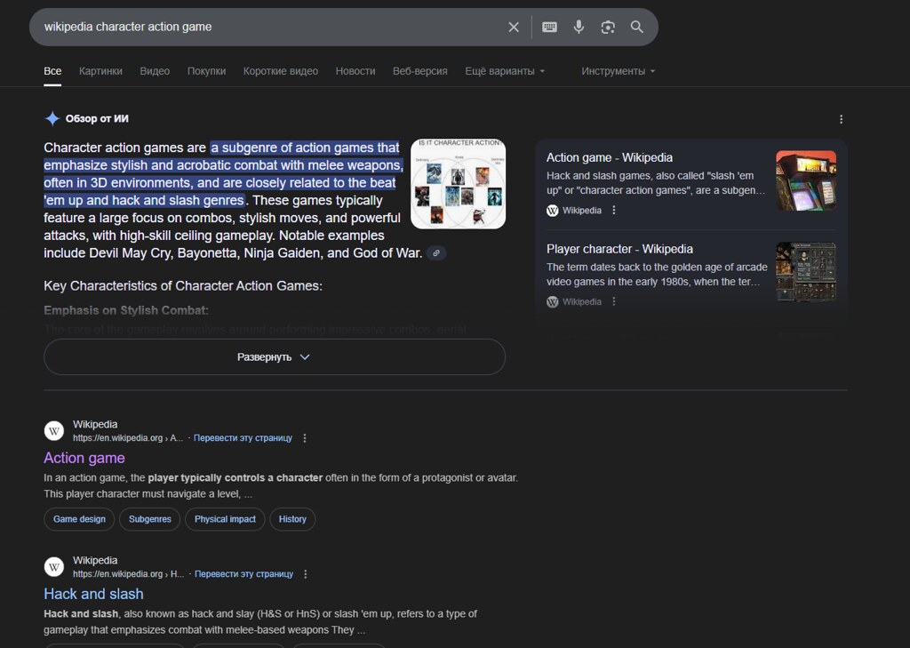910x648 pixels.
Task: Click the source link chip after 'God of War'
Action: [436, 253]
